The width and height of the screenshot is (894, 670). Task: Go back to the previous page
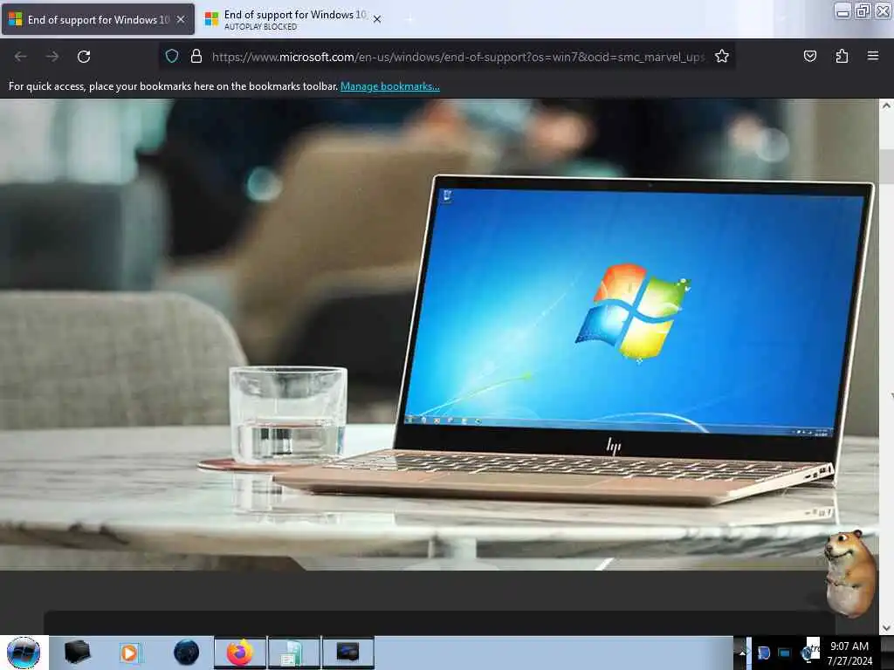[21, 57]
